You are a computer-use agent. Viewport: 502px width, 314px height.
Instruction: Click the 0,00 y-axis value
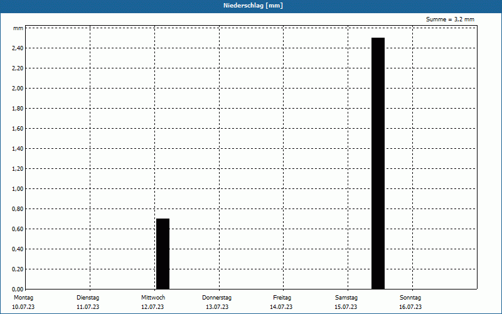(18, 290)
